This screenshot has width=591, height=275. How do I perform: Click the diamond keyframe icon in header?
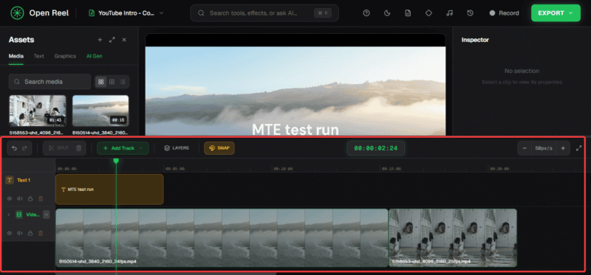click(428, 13)
